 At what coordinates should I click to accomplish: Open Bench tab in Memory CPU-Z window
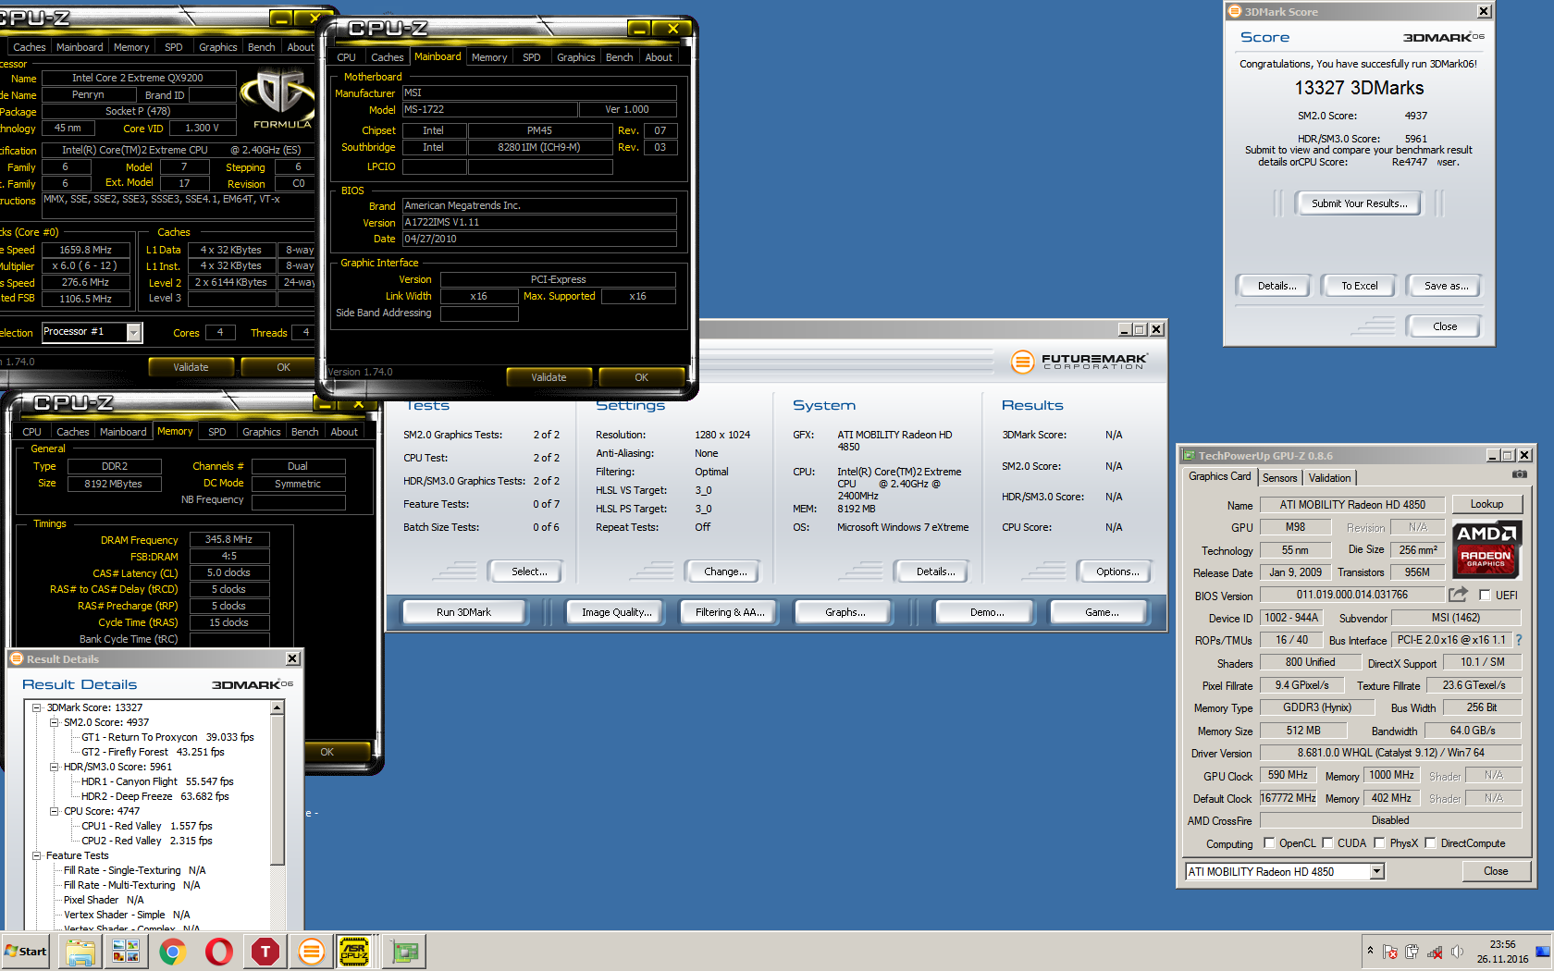(x=304, y=432)
